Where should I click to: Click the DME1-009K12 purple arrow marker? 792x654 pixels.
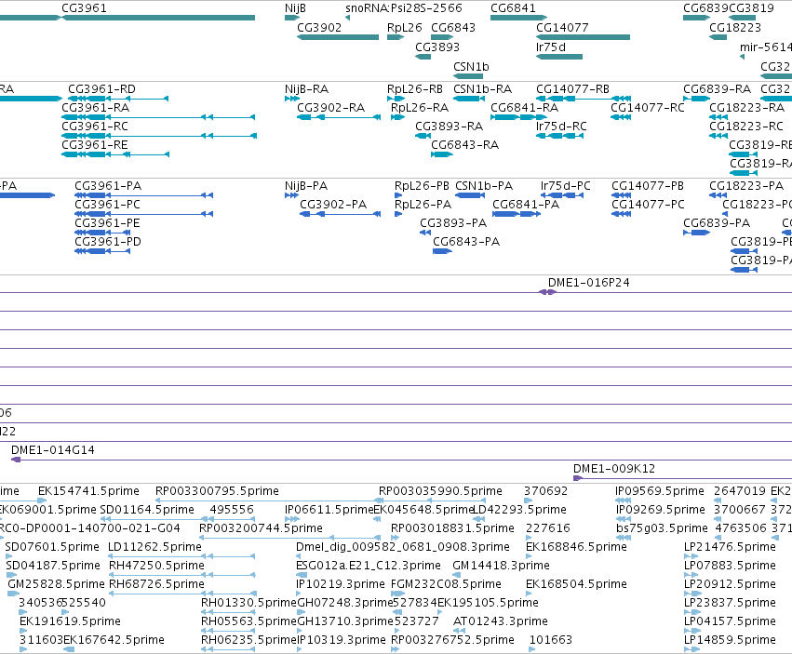click(x=578, y=478)
